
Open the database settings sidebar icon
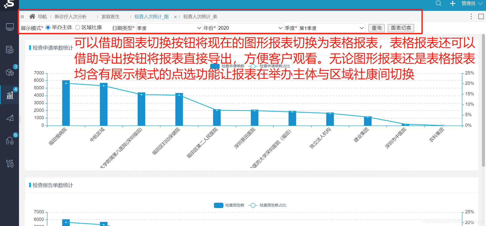(10, 50)
